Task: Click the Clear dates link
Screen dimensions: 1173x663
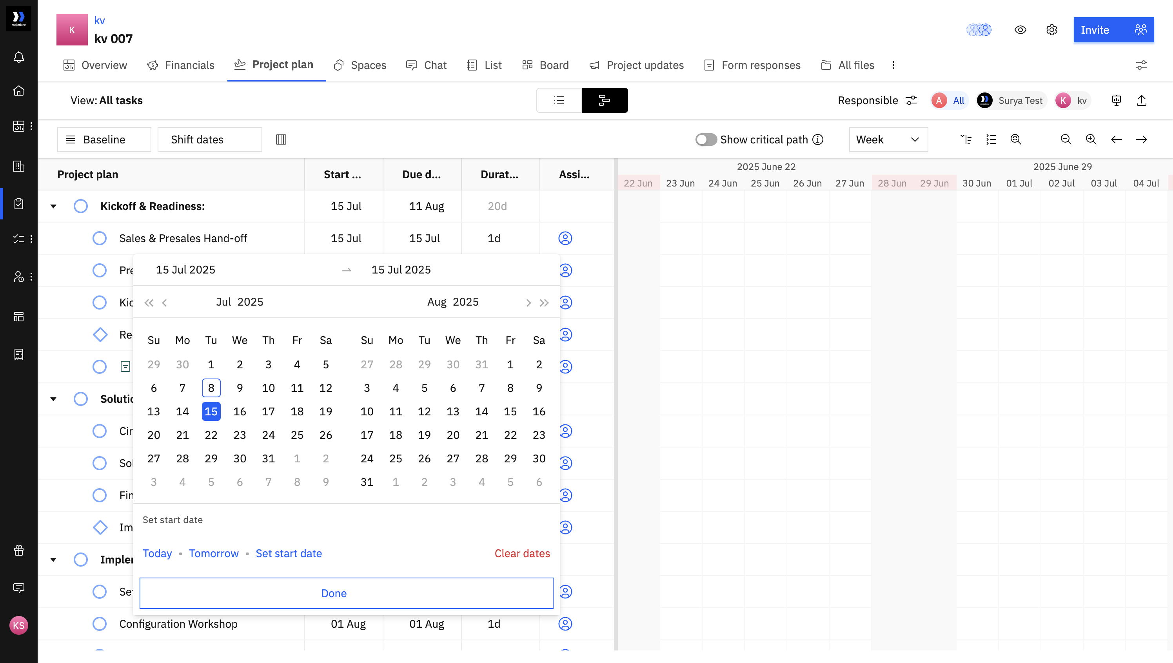Action: (521, 553)
